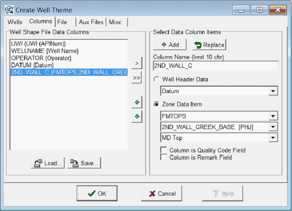Screen dimensions: 292x211
Task: Click the Column Name text field
Action: 216,66
